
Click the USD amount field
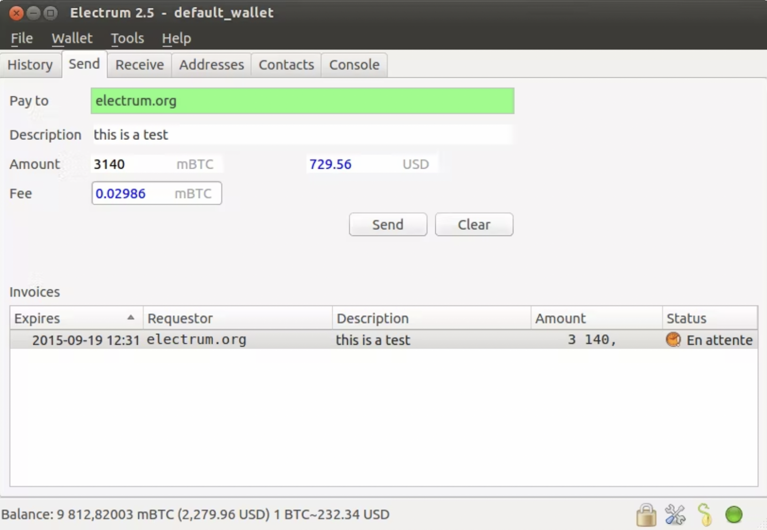(x=372, y=164)
